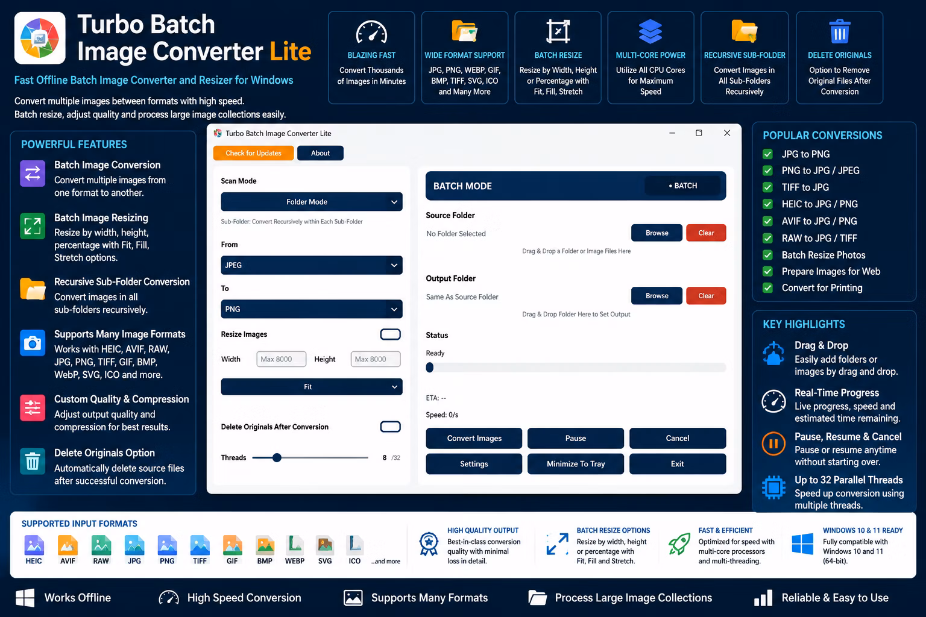Image resolution: width=926 pixels, height=617 pixels.
Task: Click the Turbo Batch Image Converter logo icon
Action: pos(40,38)
